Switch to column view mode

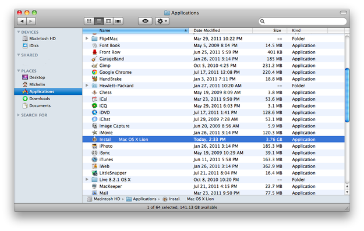click(x=108, y=21)
